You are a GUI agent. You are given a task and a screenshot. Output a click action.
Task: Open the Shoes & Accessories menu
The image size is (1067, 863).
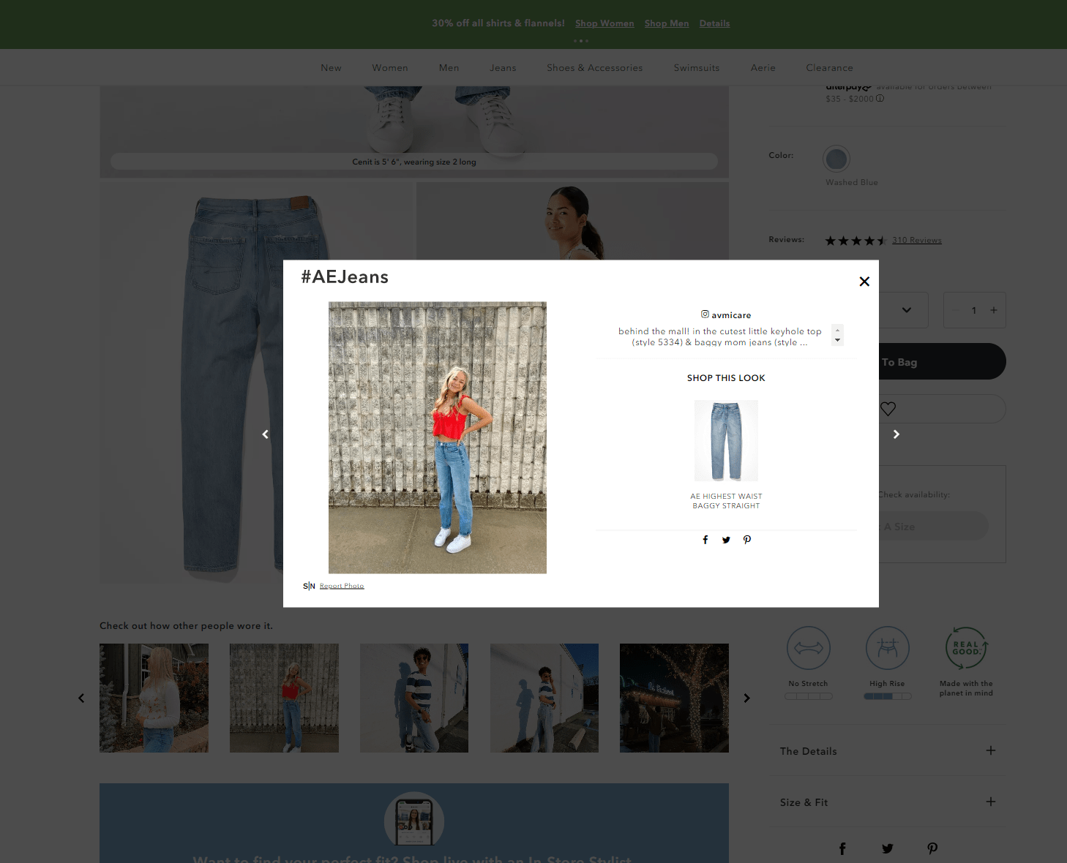point(595,68)
